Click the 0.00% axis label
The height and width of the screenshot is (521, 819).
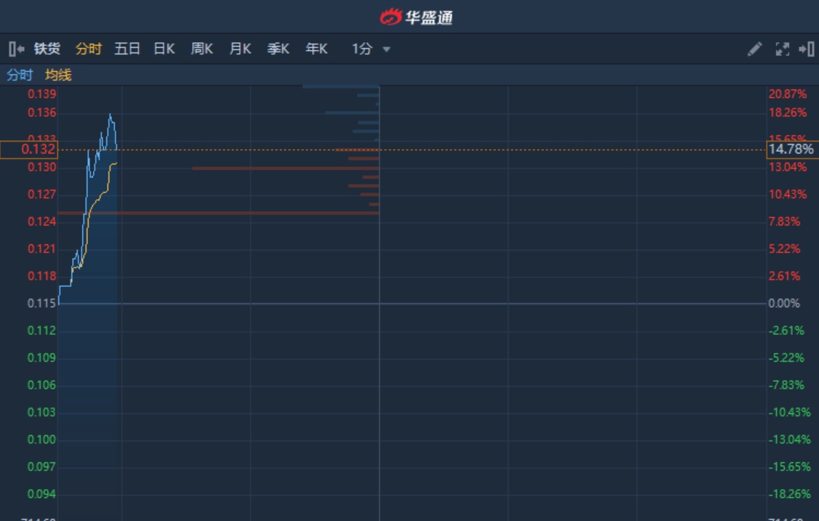click(x=784, y=303)
